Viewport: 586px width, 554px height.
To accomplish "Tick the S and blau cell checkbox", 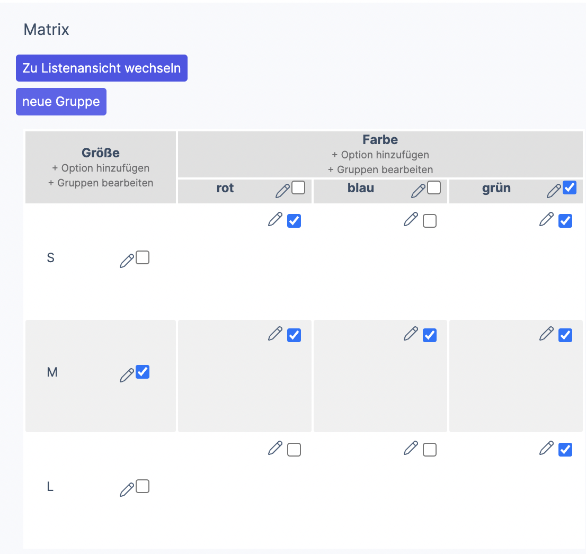I will tap(430, 221).
